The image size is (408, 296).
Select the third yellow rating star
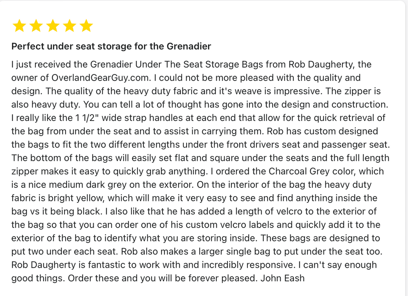pyautogui.click(x=53, y=26)
